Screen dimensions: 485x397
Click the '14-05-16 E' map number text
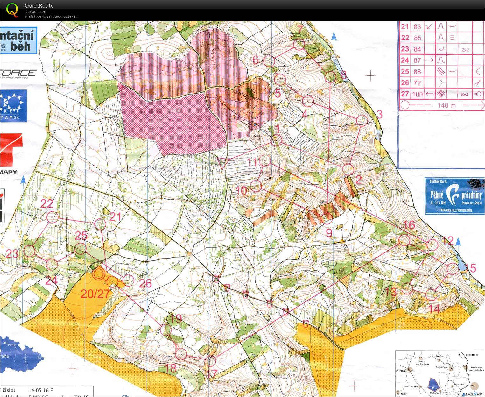pos(41,390)
